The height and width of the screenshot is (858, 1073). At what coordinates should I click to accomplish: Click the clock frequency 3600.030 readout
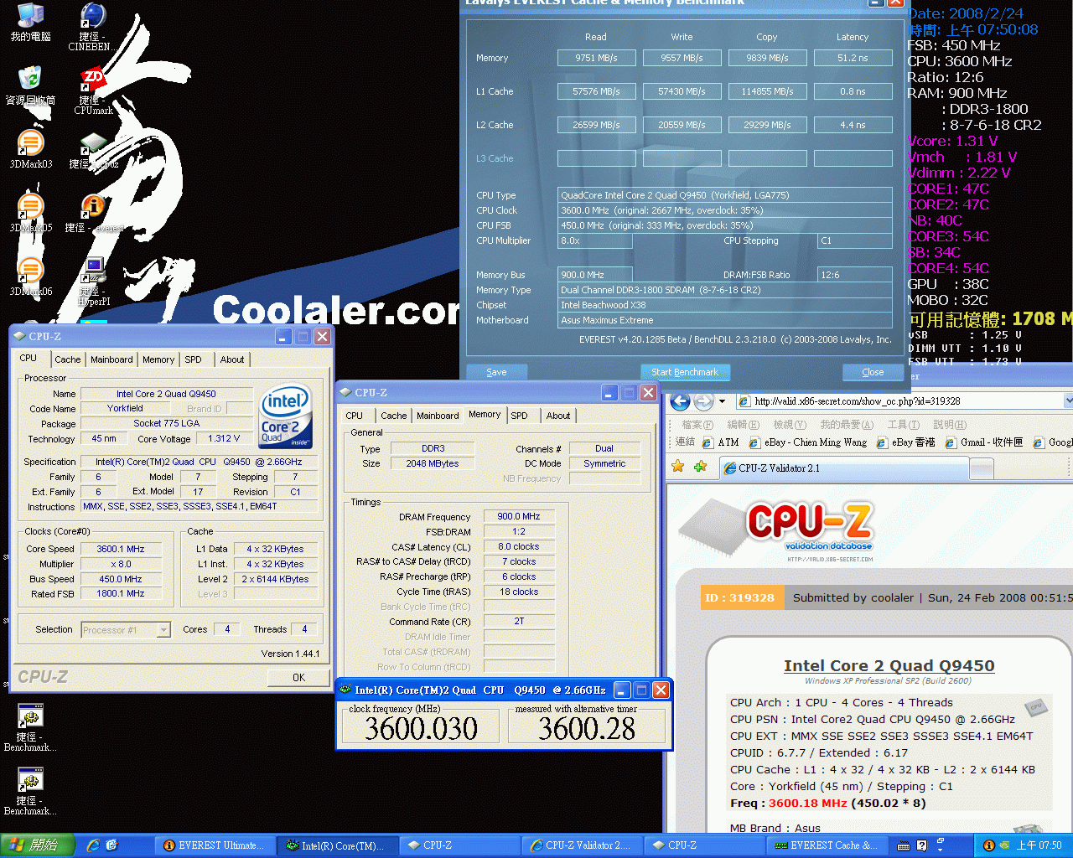point(421,728)
